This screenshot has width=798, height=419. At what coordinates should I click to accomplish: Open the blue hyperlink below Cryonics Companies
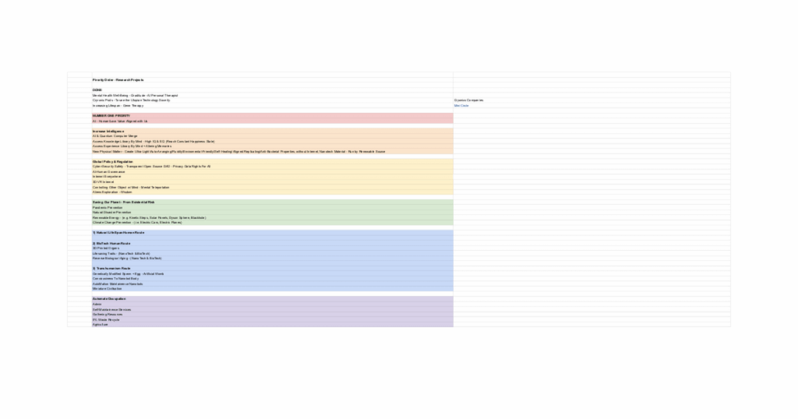tap(461, 106)
